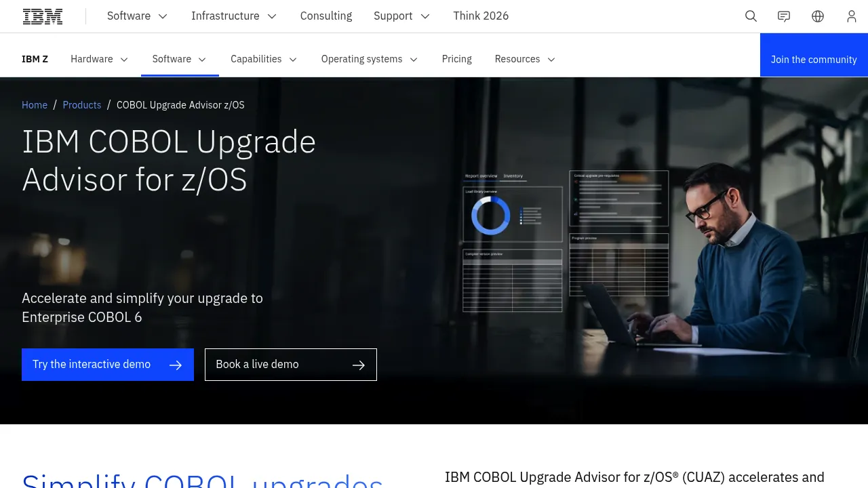
Task: Click the IBM COBOL Upgrade Advisor heading
Action: tap(169, 161)
